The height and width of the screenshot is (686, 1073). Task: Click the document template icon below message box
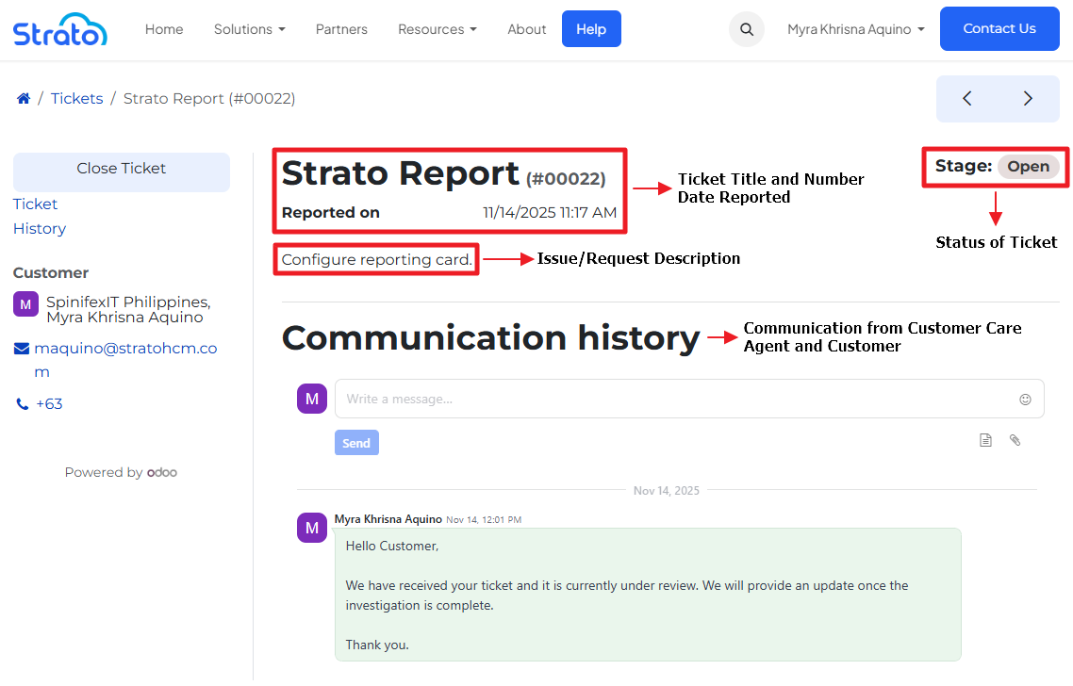(985, 440)
